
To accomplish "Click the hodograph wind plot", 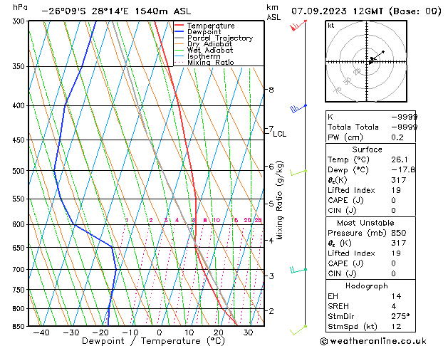I will click(366, 61).
